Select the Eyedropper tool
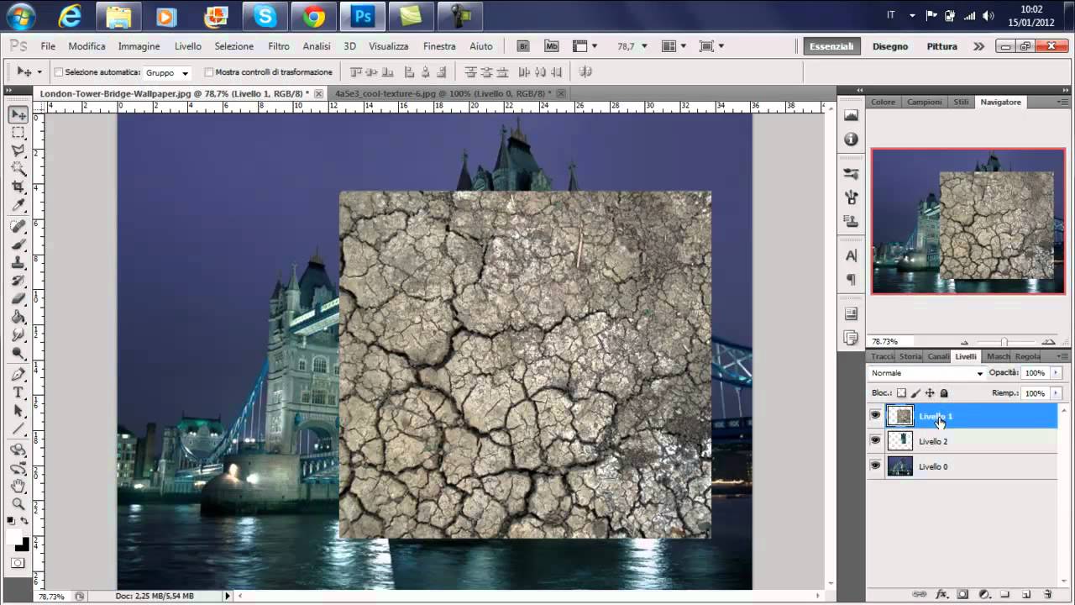Viewport: 1075px width, 605px height. 18,205
